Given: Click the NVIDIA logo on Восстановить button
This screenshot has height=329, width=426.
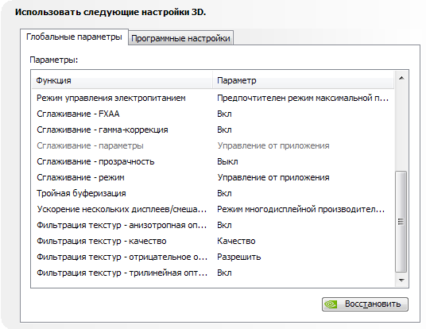Looking at the screenshot, I should 331,304.
